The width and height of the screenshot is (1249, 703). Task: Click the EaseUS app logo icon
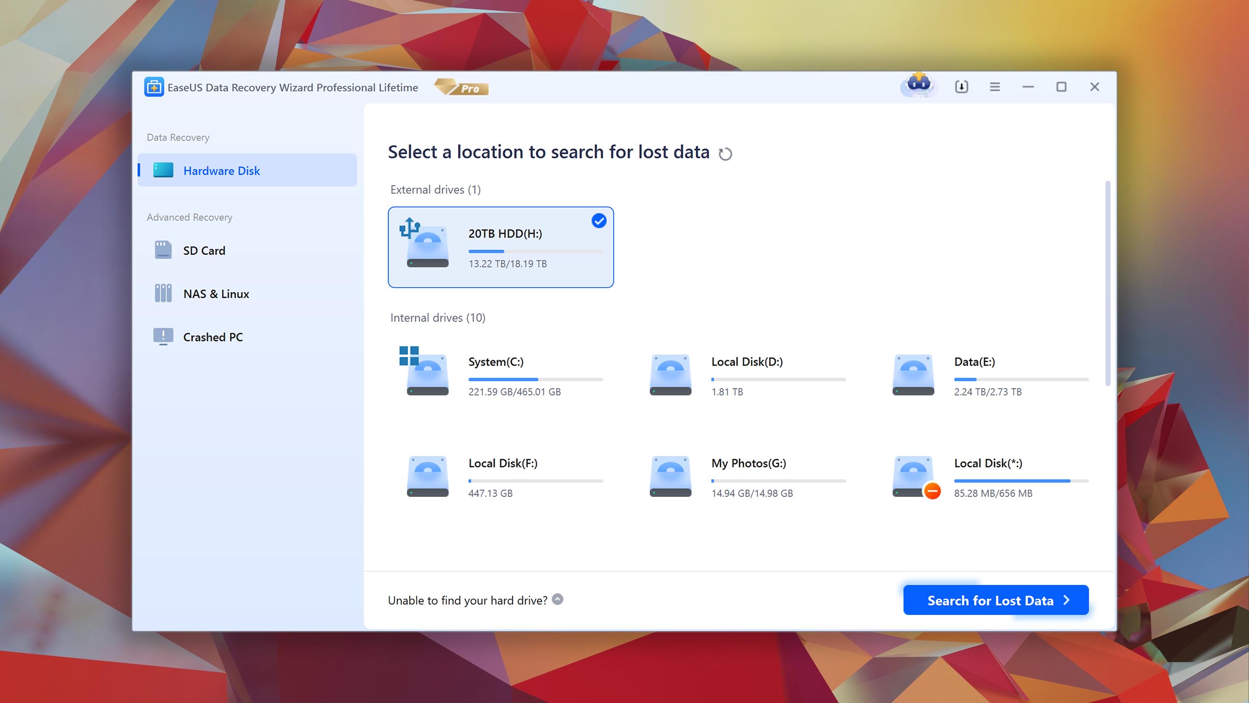pyautogui.click(x=155, y=86)
